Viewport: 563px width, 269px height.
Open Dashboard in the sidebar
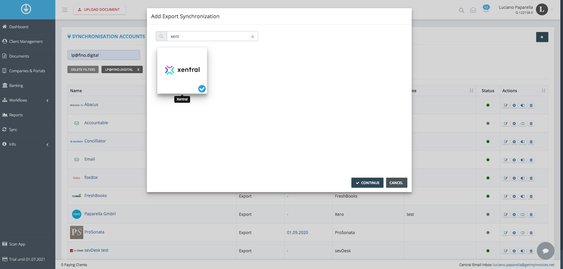click(28, 27)
